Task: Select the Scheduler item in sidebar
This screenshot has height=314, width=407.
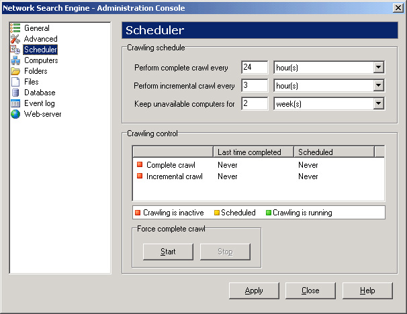Action: point(40,50)
